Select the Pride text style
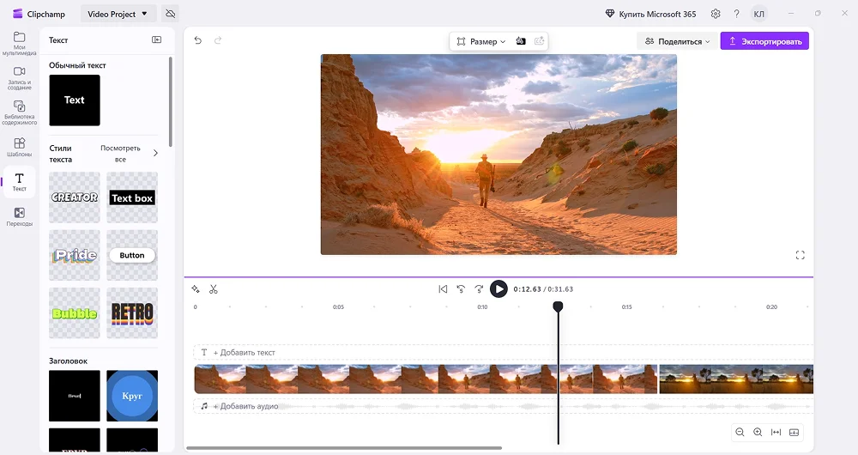Screen dimensions: 858x455 tap(75, 255)
